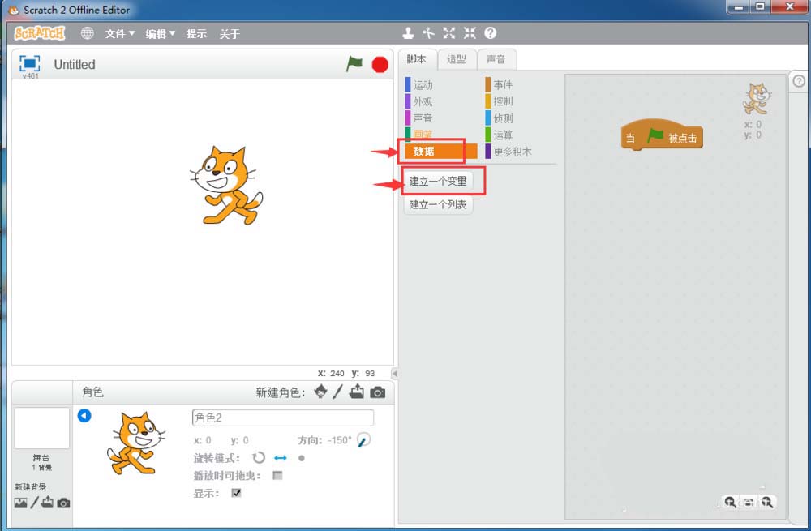Screen dimensions: 811x531
Task: Toggle the 播放时可拖曳 draggable checkbox
Action: click(277, 475)
